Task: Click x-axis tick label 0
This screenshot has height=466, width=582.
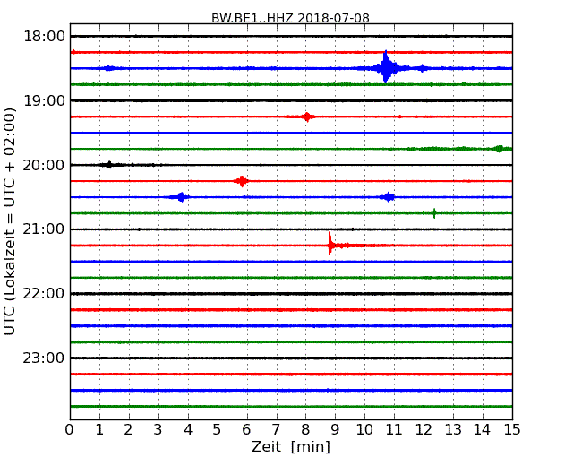Action: tap(70, 430)
